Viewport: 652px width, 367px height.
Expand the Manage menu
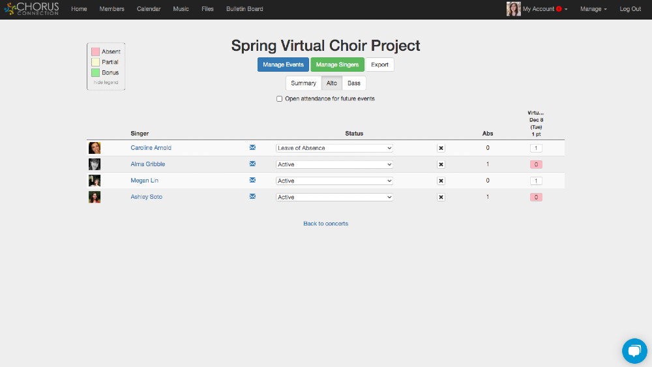(x=593, y=8)
